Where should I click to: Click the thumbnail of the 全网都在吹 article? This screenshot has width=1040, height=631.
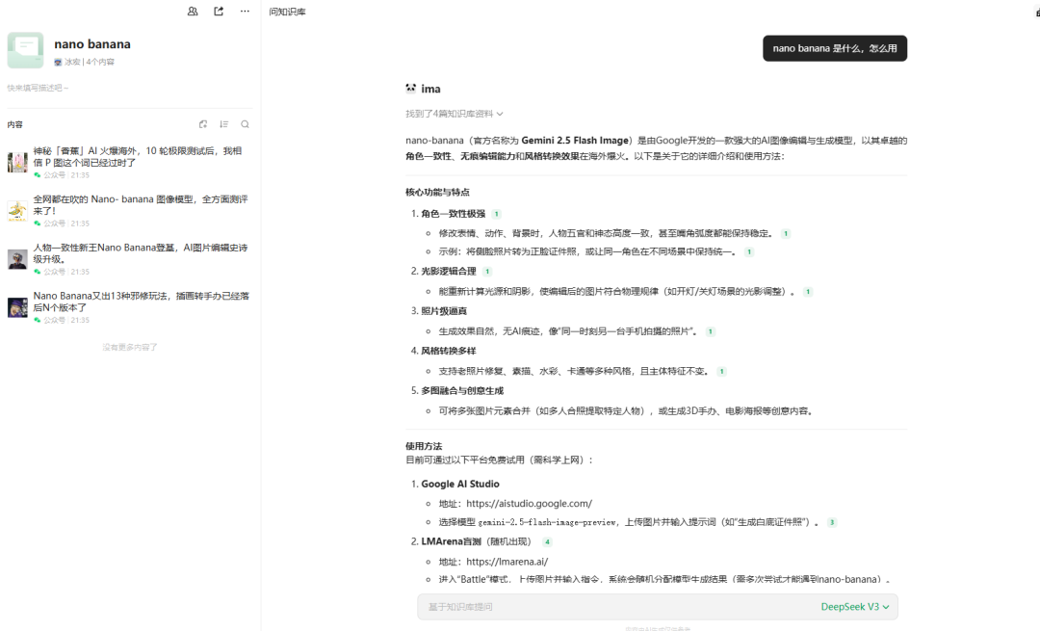click(x=16, y=210)
